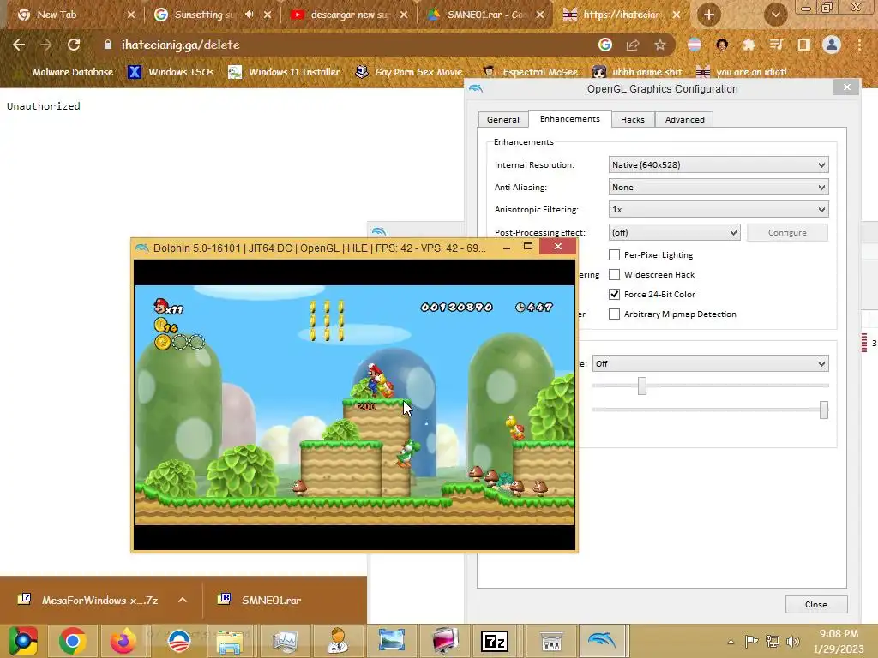
Task: Open the Google icon in the address bar
Action: [604, 45]
